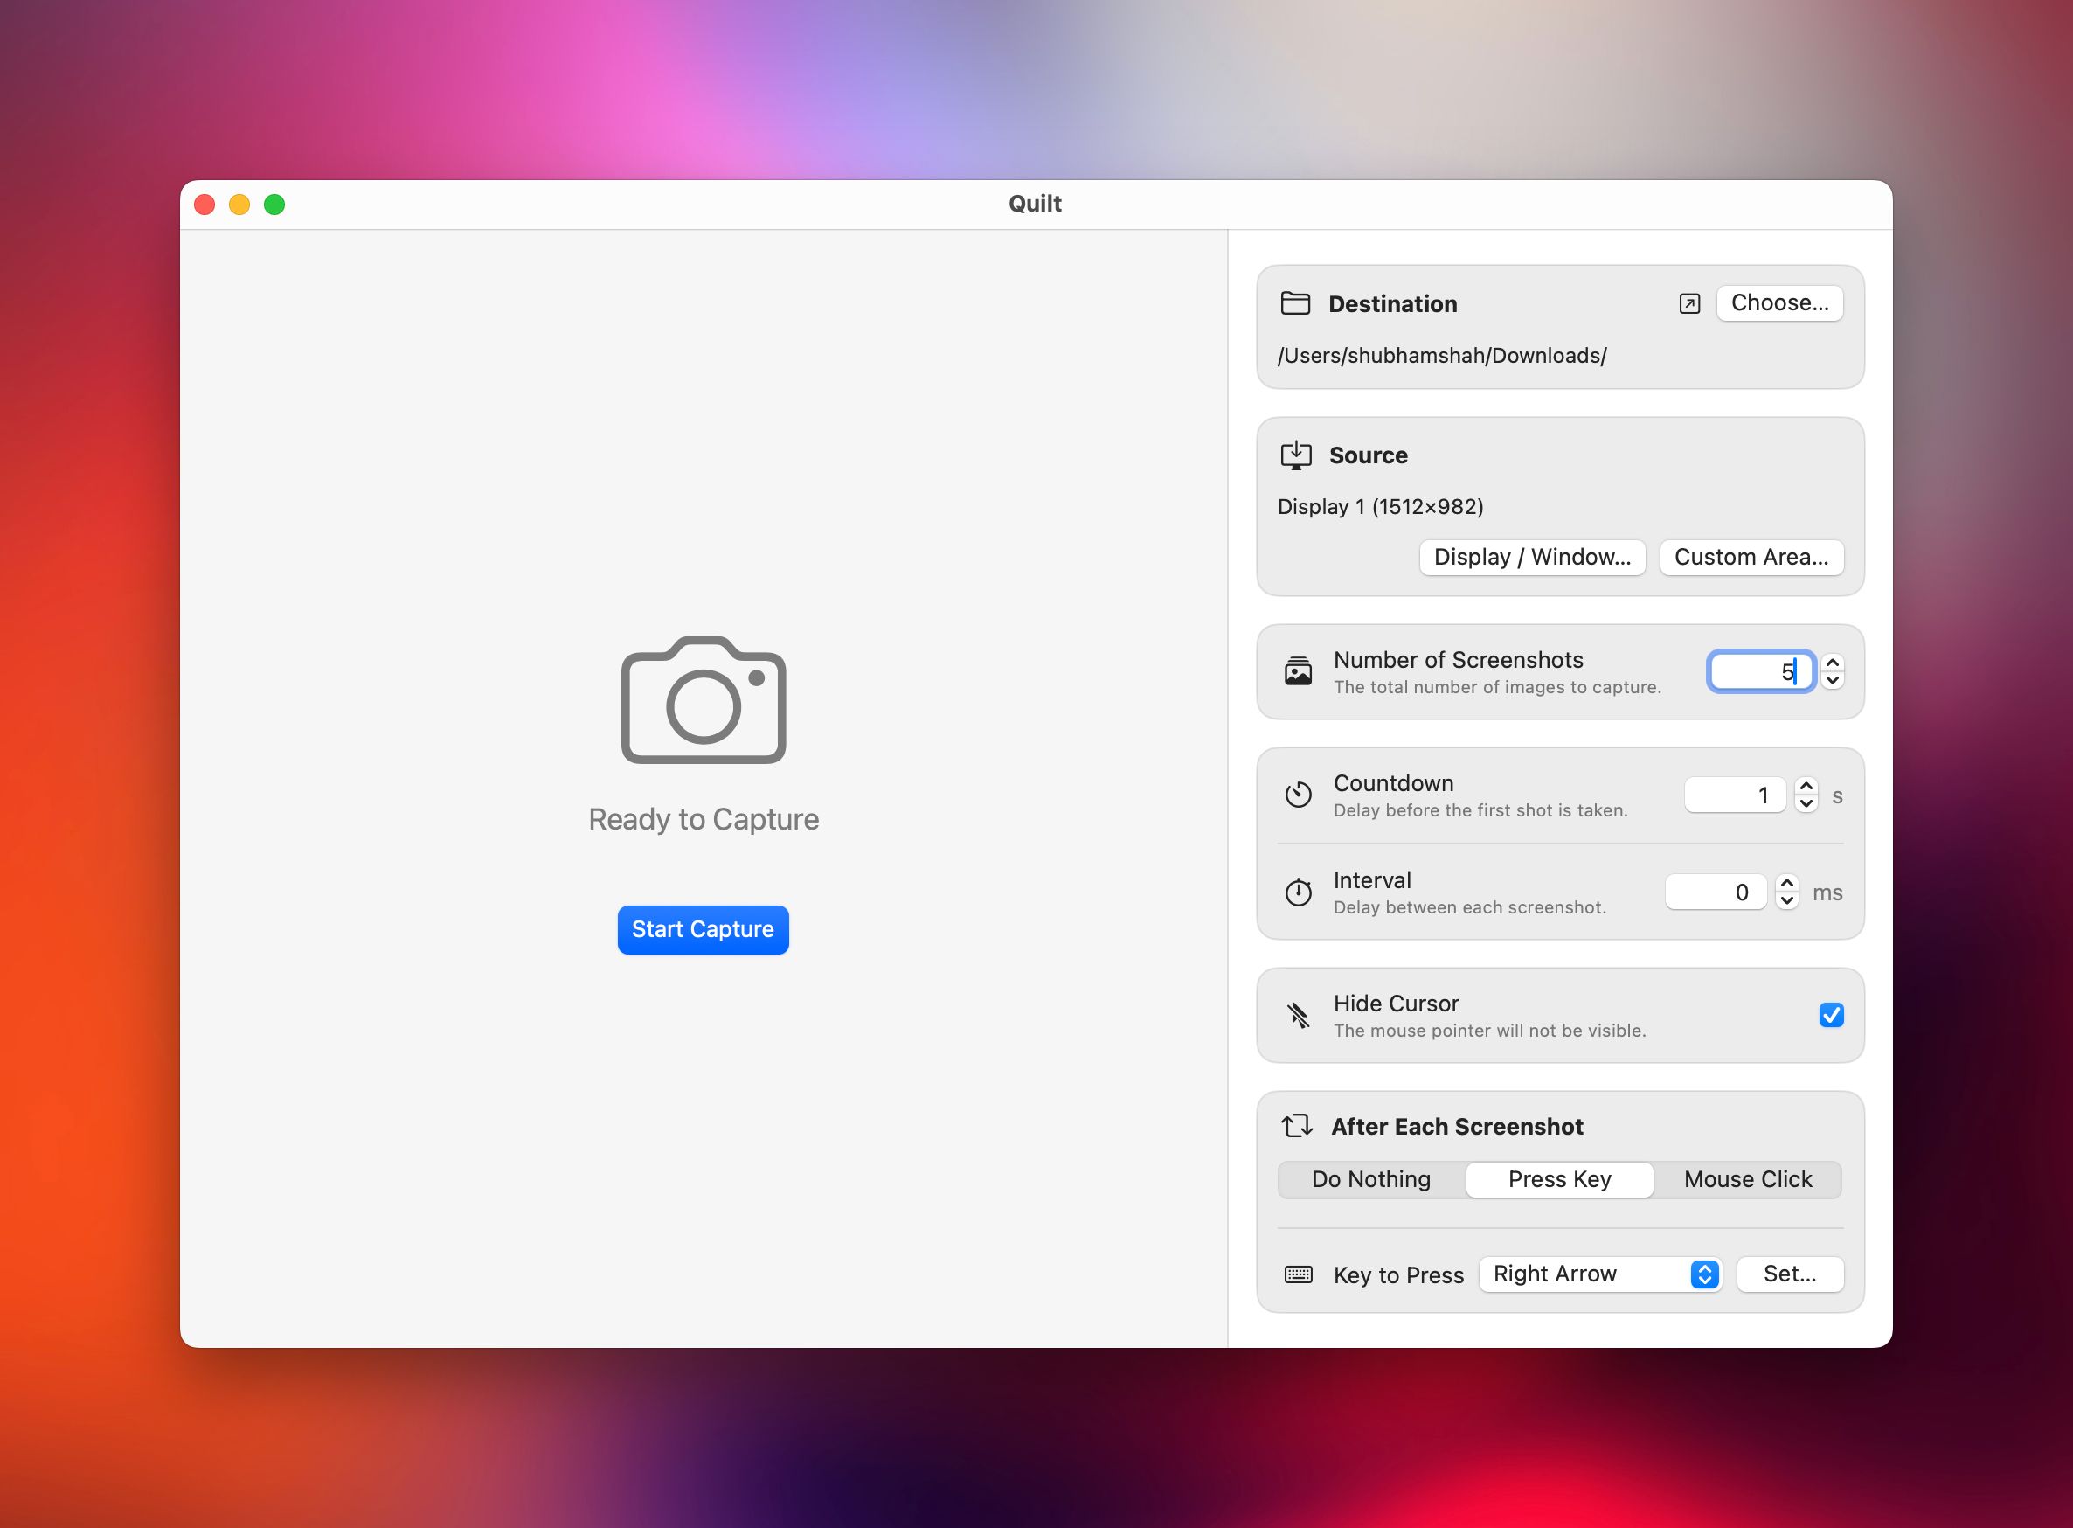Select Mouse Click after each screenshot
Image resolution: width=2073 pixels, height=1528 pixels.
click(1747, 1179)
